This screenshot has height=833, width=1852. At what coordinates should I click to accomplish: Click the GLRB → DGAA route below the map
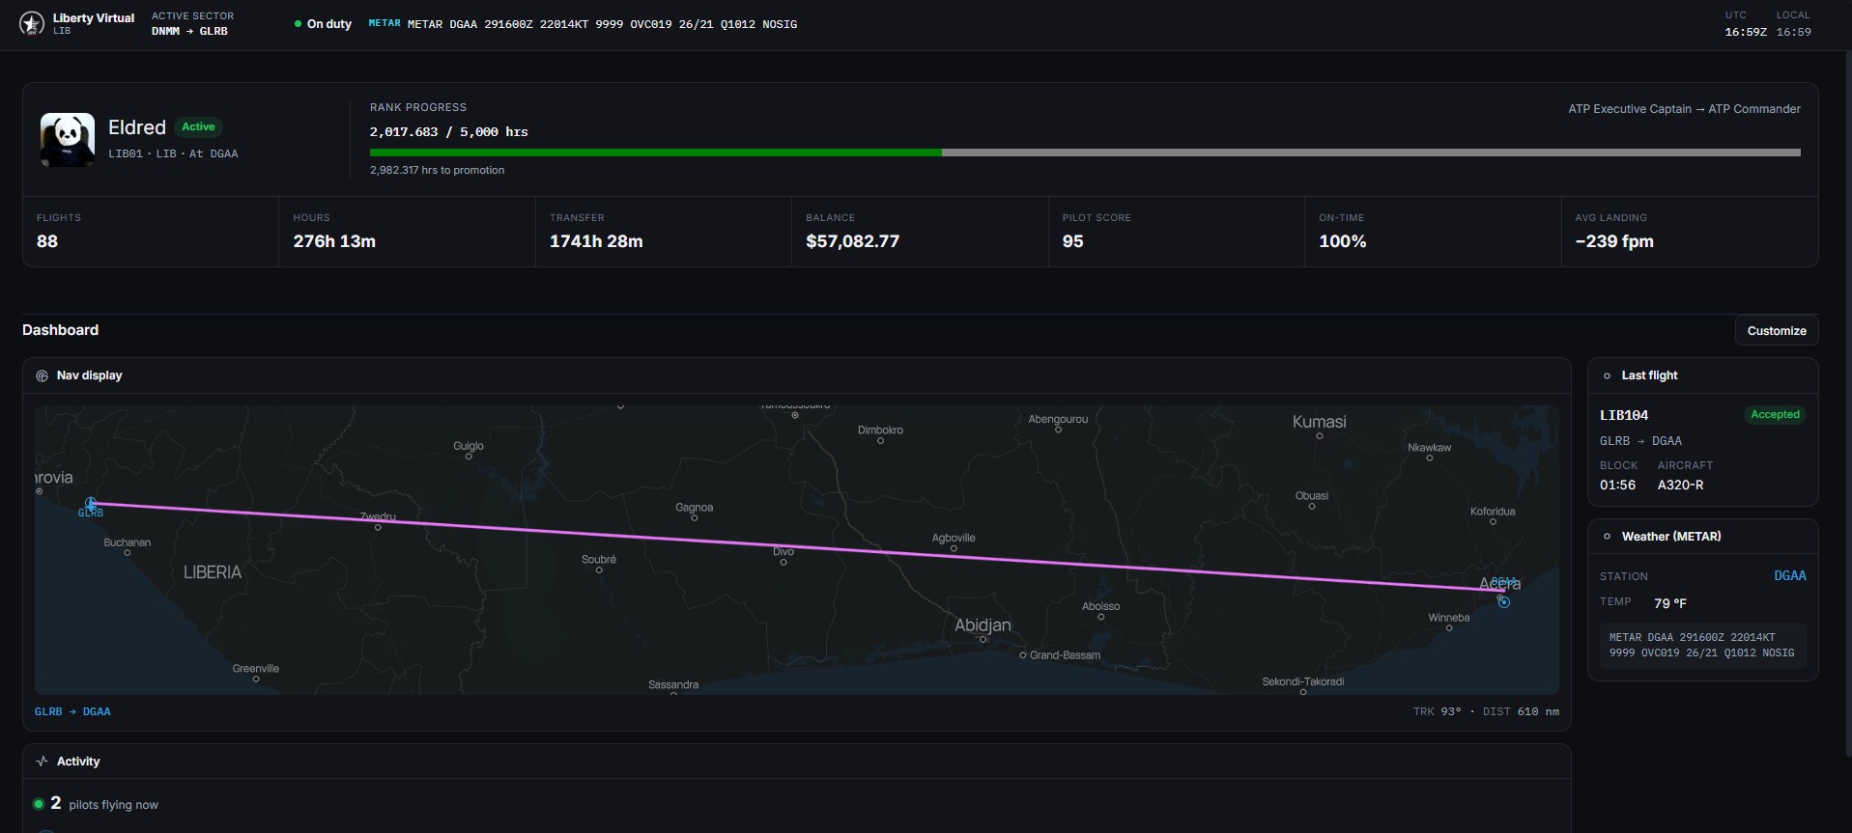pos(72,711)
